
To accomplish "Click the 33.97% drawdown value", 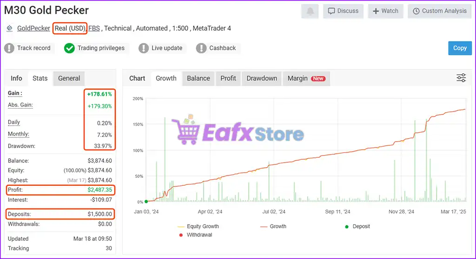I will (x=103, y=146).
